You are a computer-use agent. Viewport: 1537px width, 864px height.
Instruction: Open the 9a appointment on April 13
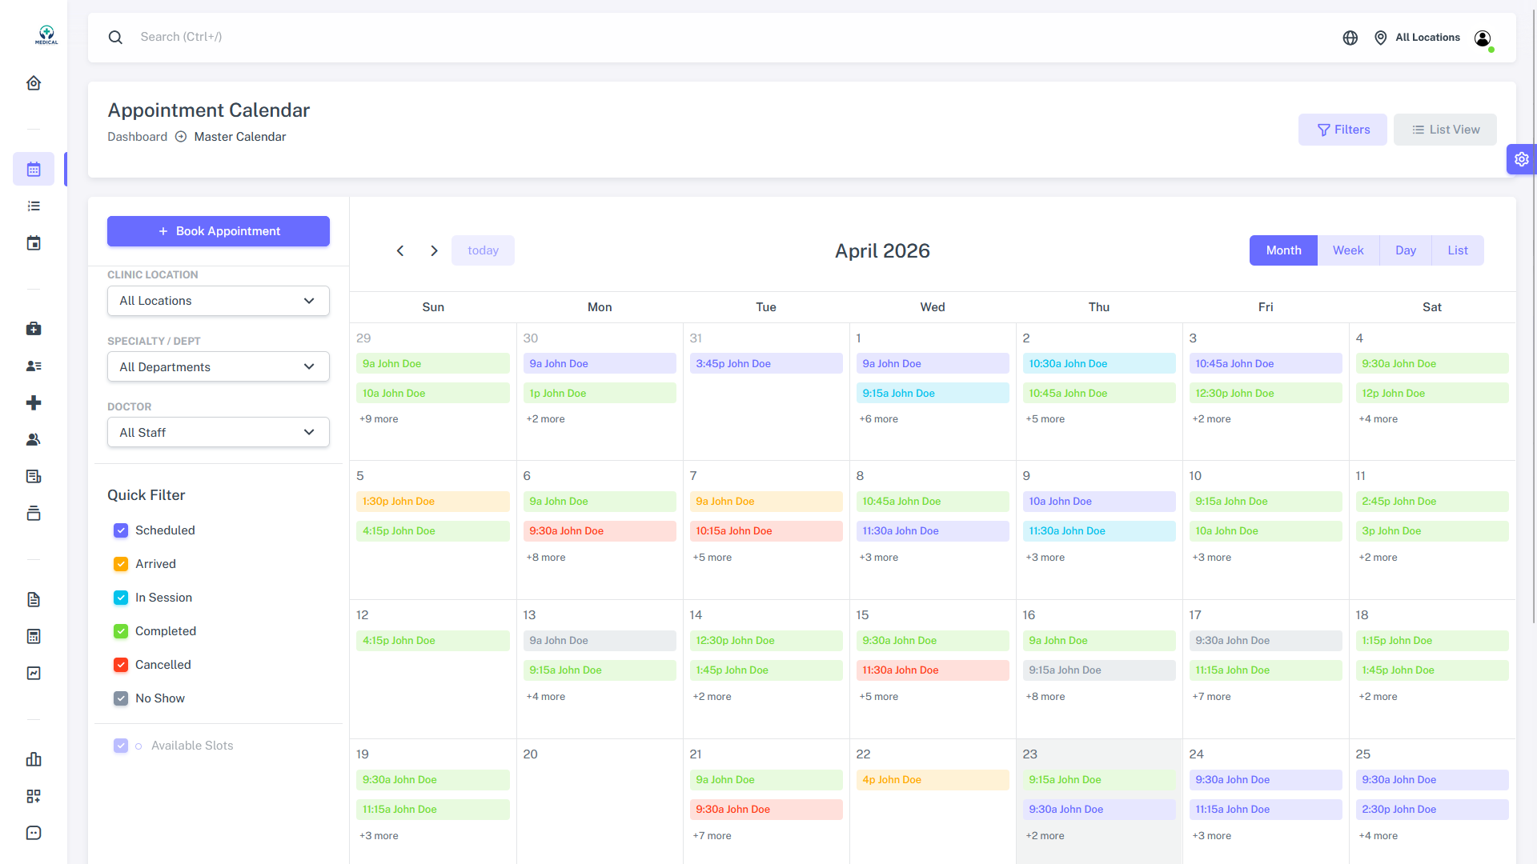pyautogui.click(x=600, y=641)
